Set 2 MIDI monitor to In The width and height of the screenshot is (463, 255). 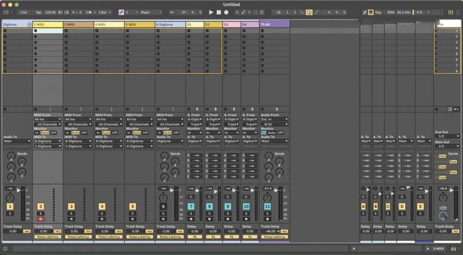point(37,133)
